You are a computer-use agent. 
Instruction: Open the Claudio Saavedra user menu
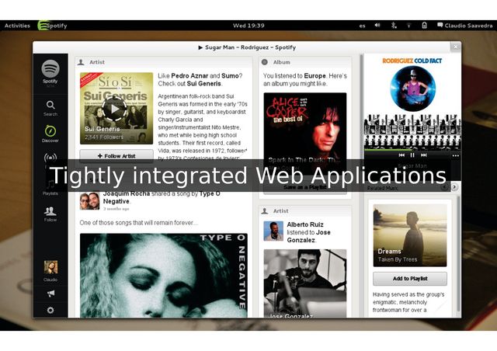pyautogui.click(x=463, y=26)
